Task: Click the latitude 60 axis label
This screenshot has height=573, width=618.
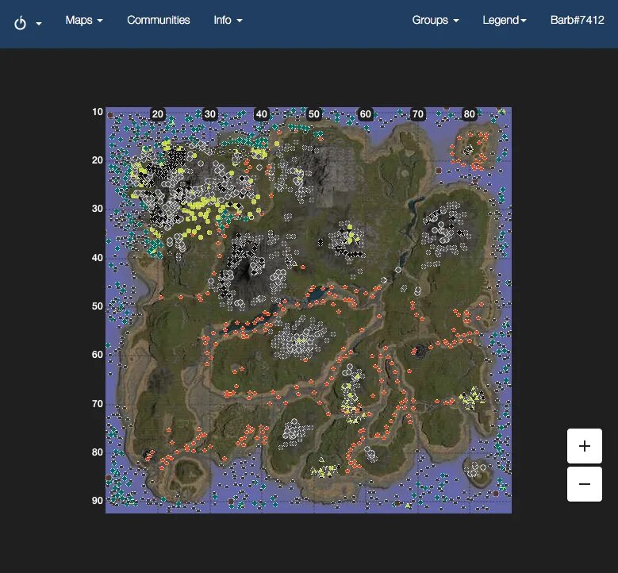Action: coord(98,355)
